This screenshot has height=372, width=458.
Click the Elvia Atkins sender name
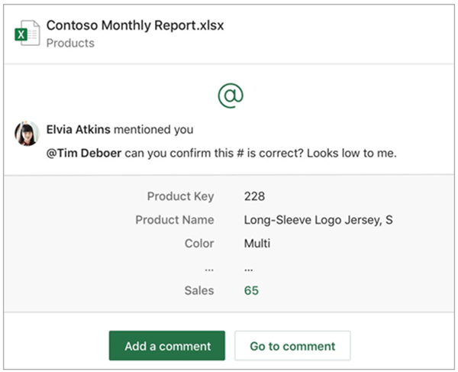78,129
